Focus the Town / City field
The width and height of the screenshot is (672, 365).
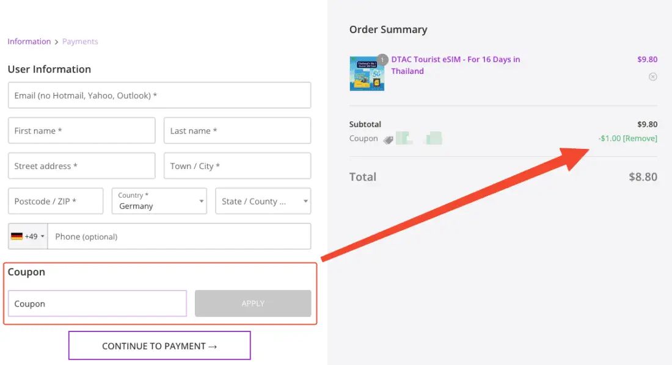[237, 166]
